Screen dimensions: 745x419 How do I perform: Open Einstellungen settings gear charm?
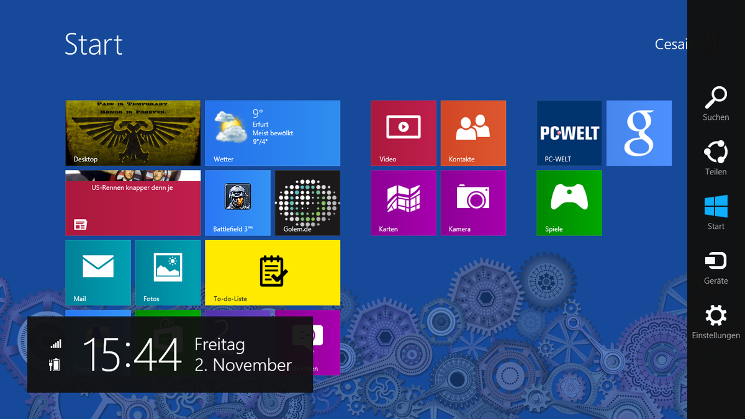click(x=716, y=322)
